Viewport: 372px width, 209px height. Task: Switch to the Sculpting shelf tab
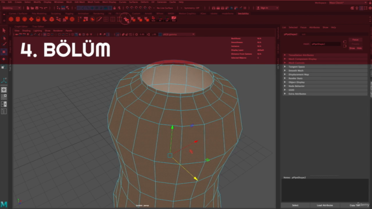(x=56, y=14)
